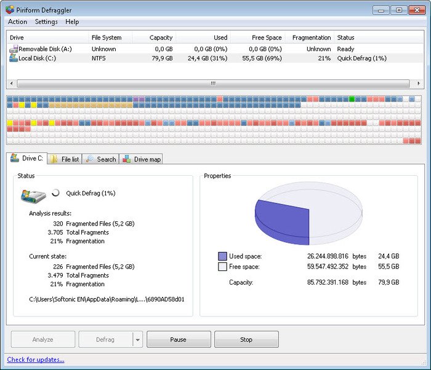The image size is (431, 370).
Task: Click the blue used slice of pie chart
Action: (x=283, y=221)
